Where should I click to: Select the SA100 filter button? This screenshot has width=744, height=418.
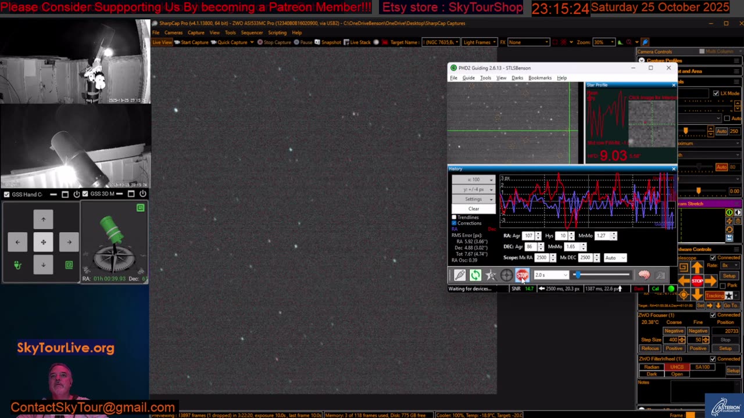click(x=702, y=367)
